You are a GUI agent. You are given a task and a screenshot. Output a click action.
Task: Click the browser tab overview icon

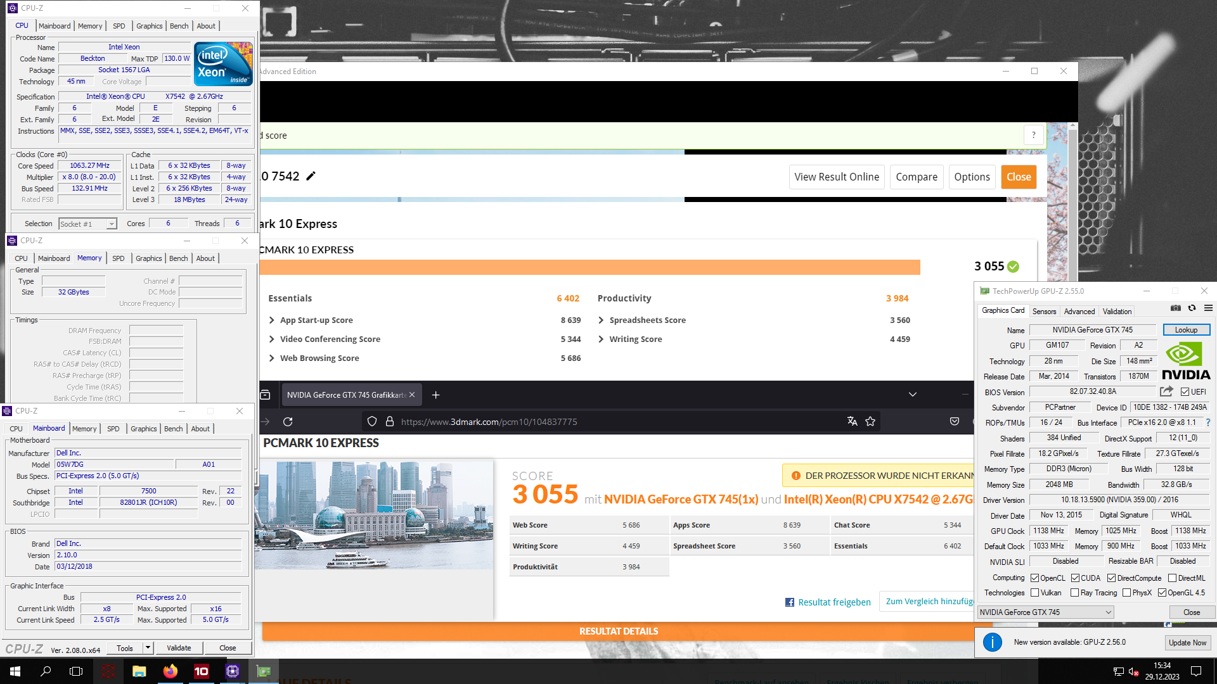pyautogui.click(x=265, y=395)
